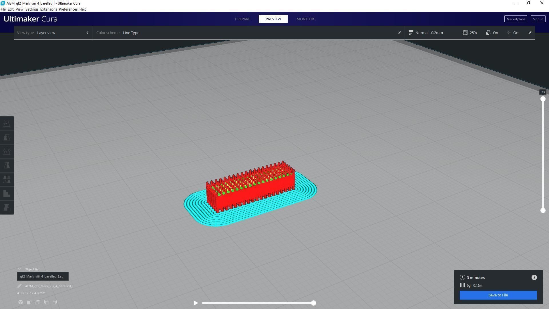Viewport: 549px width, 309px height.
Task: Collapse the Object list chevron
Action: pyautogui.click(x=19, y=269)
